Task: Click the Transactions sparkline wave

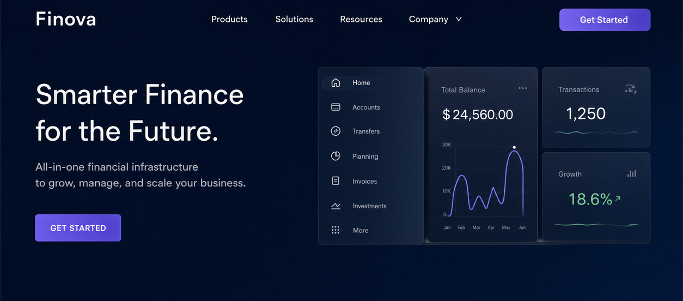Action: 596,133
